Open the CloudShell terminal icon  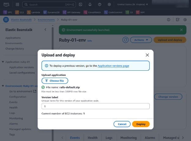click(81, 5)
